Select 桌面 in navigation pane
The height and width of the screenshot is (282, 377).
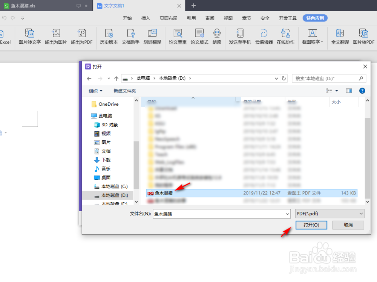(102, 177)
